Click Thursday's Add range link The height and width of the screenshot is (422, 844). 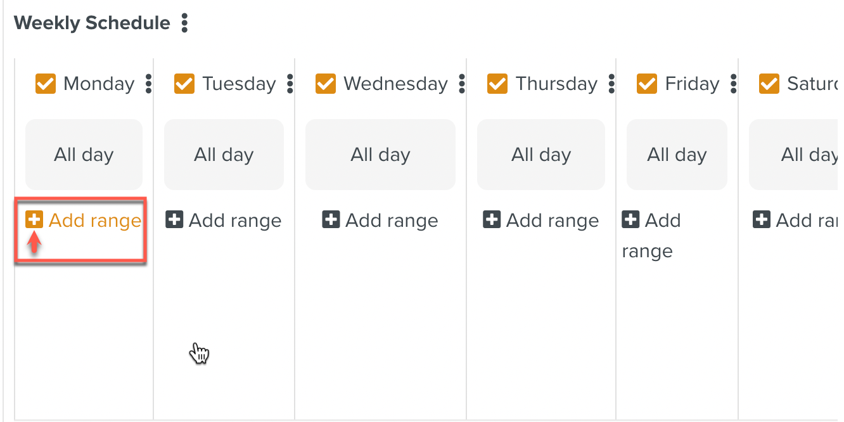(x=552, y=221)
